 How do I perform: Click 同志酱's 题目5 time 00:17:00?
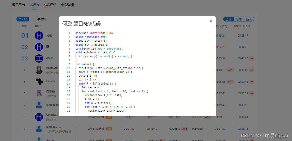(x=221, y=93)
